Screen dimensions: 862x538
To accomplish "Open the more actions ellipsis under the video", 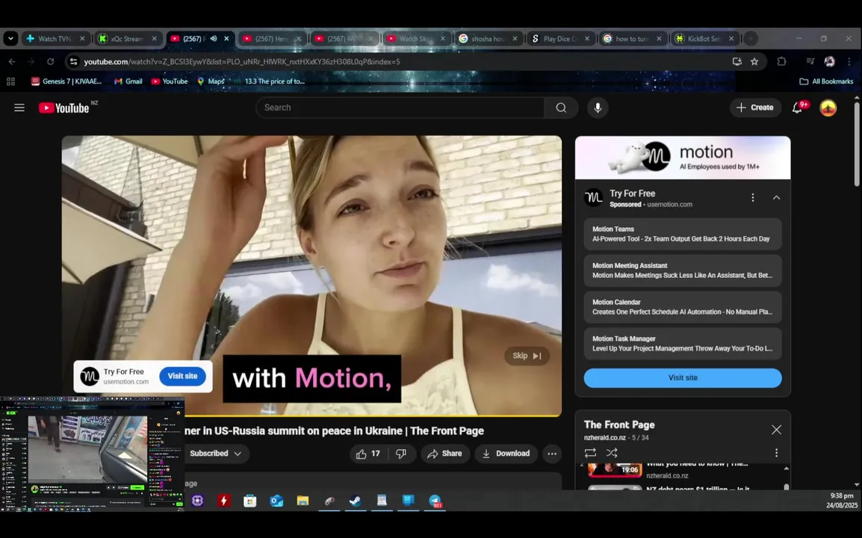I will click(552, 454).
